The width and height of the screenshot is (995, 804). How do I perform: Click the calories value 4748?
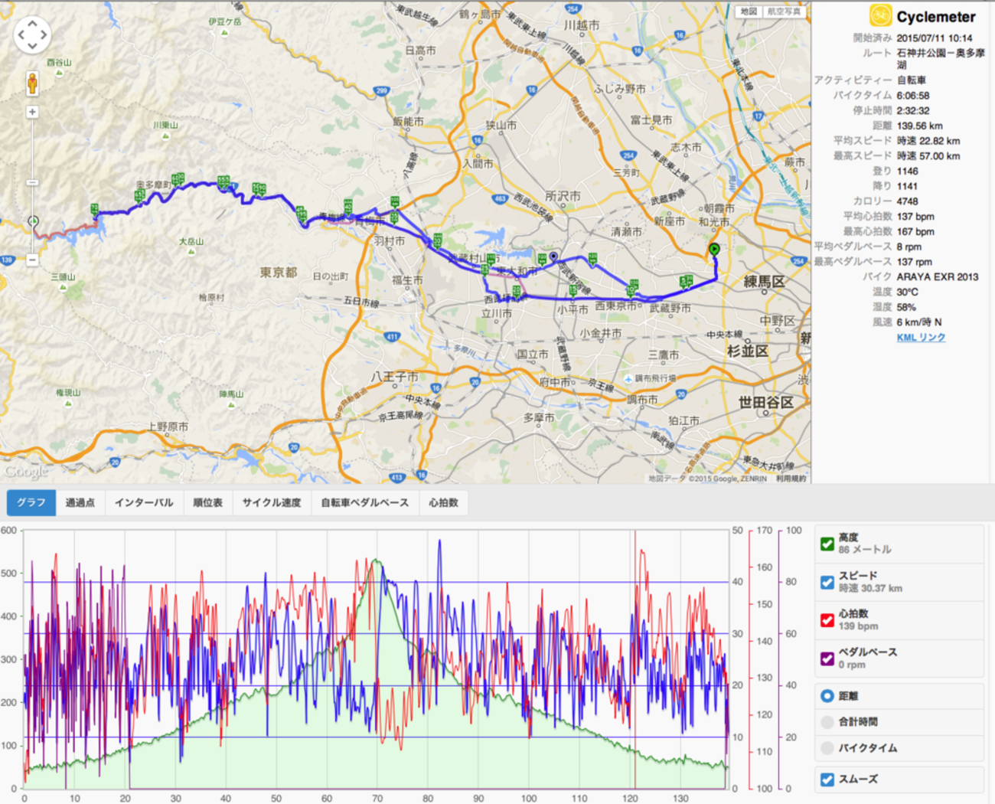[907, 201]
